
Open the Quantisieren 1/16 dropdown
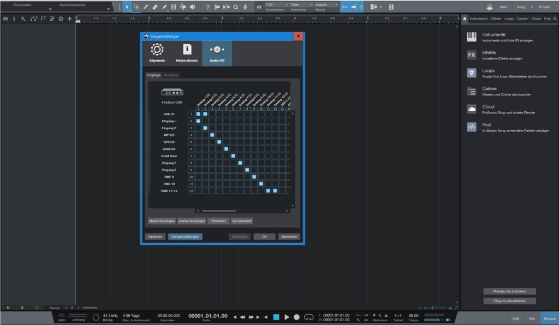(x=277, y=4)
